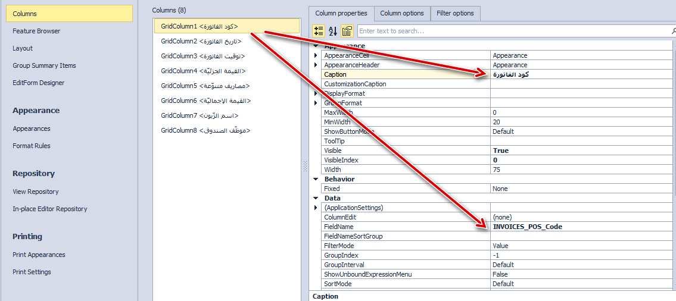676x301 pixels.
Task: Click the Categorized view icon
Action: tap(319, 31)
